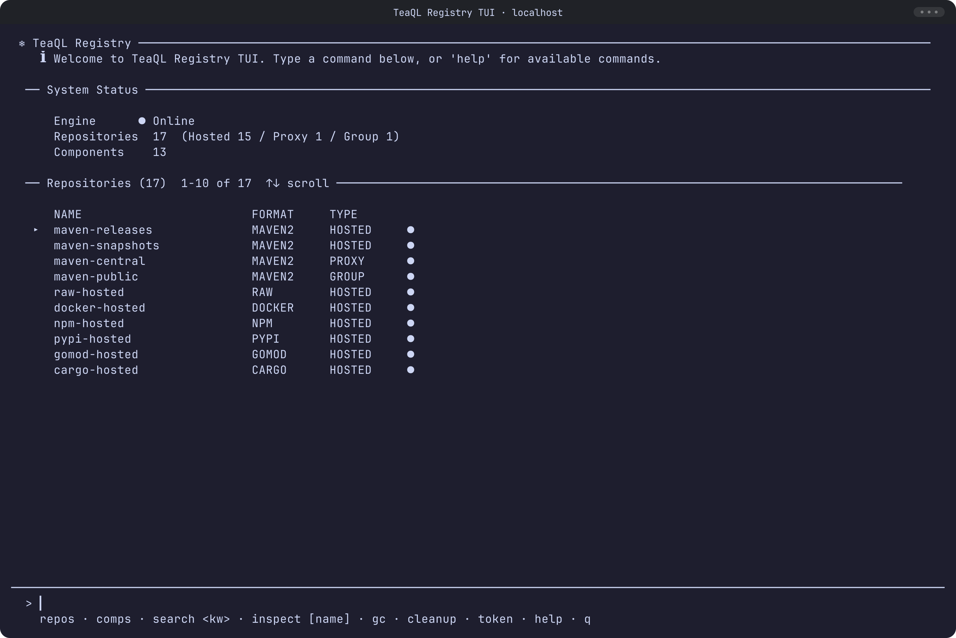Select the npm-hosted repository name
This screenshot has width=956, height=638.
[x=89, y=324]
